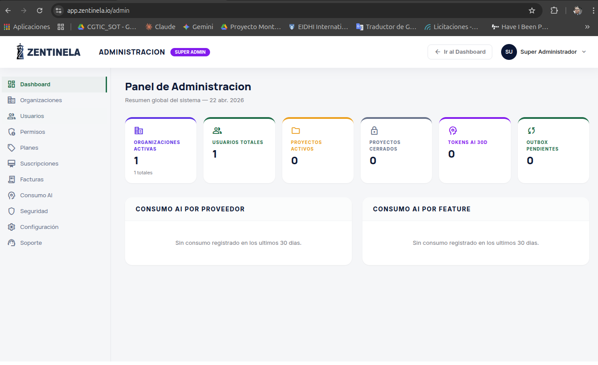
Task: Click AI head icon on Tokens AI 30D card
Action: pyautogui.click(x=453, y=130)
